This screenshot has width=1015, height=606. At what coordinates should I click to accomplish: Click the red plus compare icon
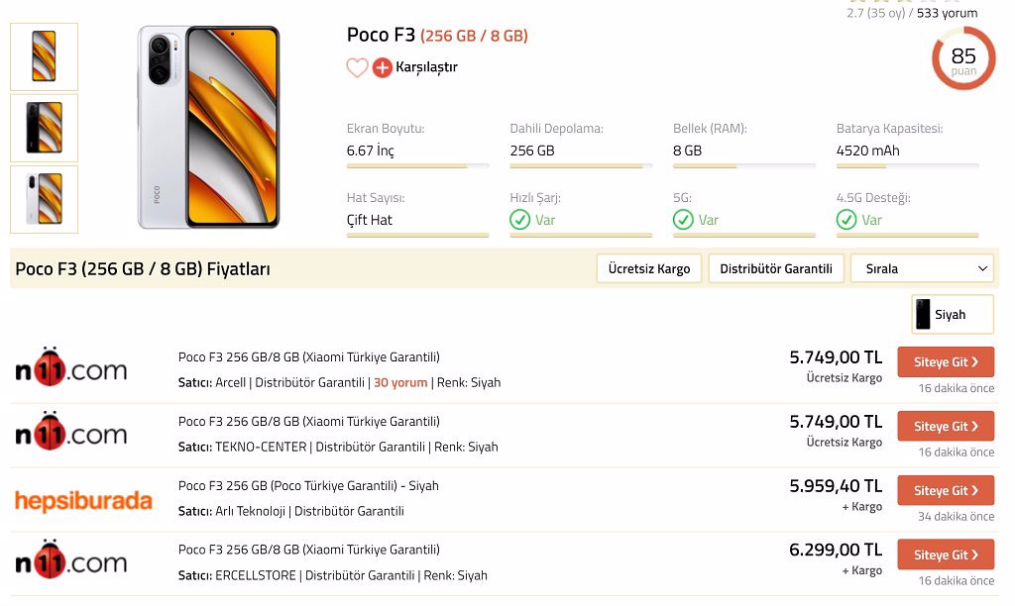tap(382, 67)
